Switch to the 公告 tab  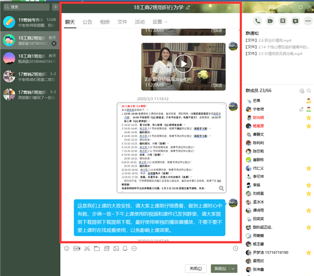pos(87,22)
